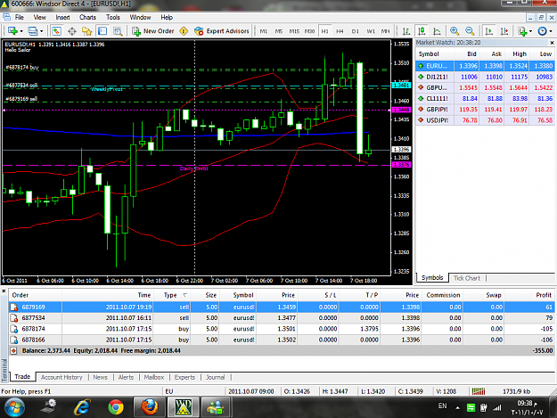Open the Account History tab

pos(61,377)
